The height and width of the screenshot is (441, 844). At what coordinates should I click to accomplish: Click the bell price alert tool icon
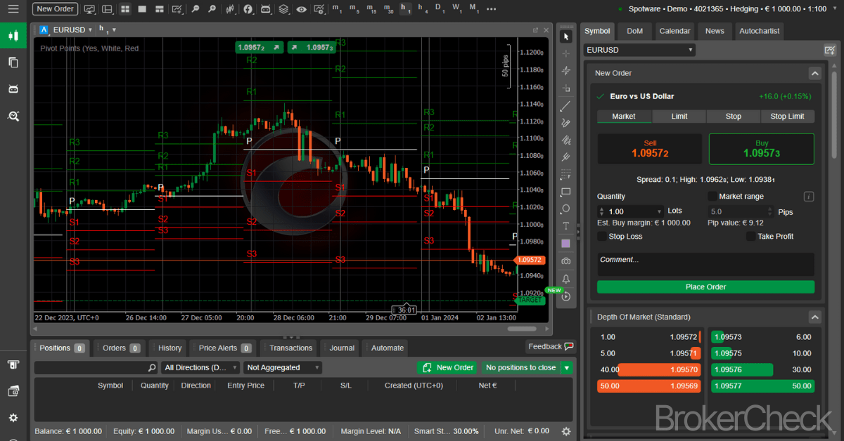pos(566,279)
